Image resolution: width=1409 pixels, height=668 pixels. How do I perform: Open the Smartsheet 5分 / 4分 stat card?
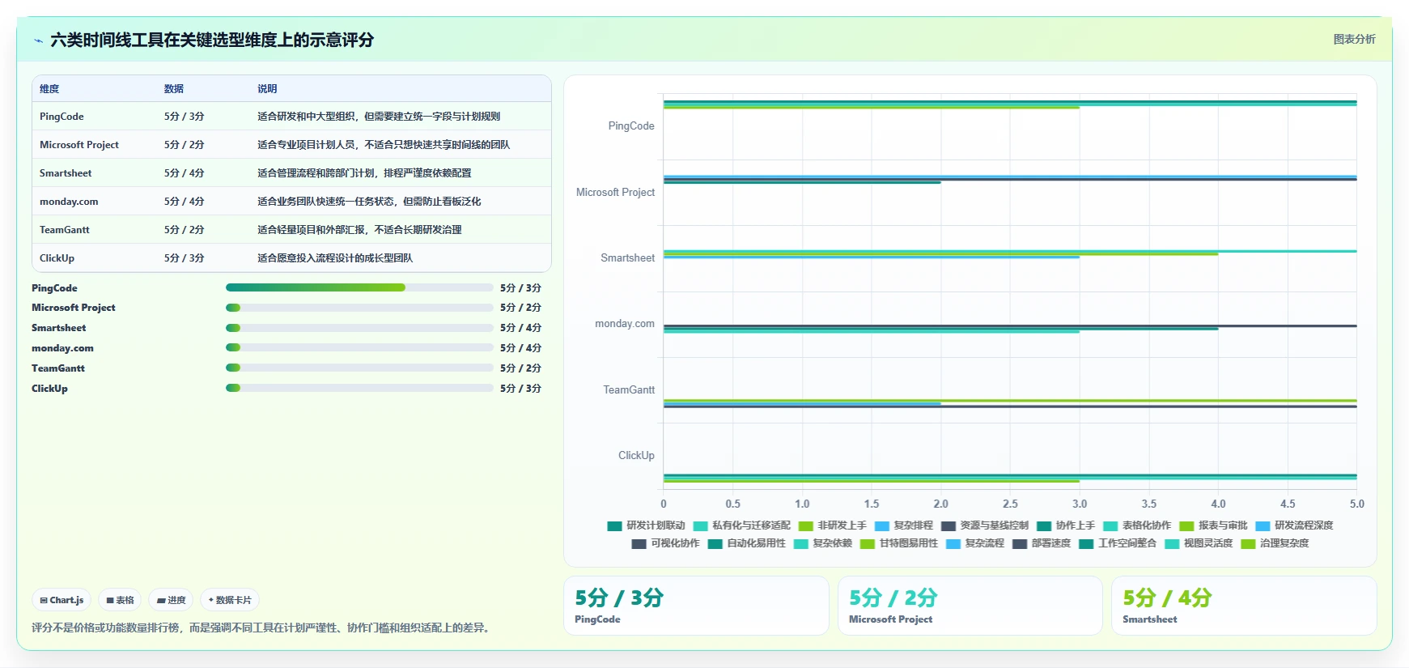[1244, 606]
